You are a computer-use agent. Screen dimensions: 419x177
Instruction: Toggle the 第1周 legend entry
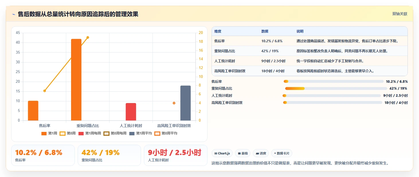[49, 133]
